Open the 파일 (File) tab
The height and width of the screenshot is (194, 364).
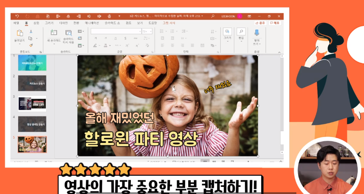click(16, 23)
